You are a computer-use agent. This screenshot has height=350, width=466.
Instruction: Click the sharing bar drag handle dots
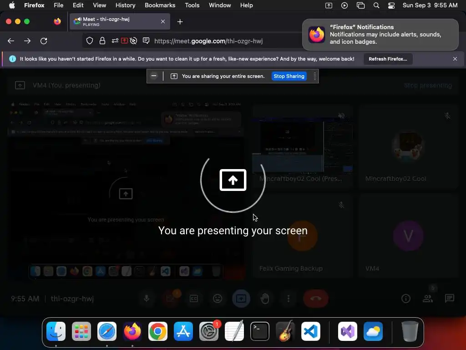[x=315, y=76]
